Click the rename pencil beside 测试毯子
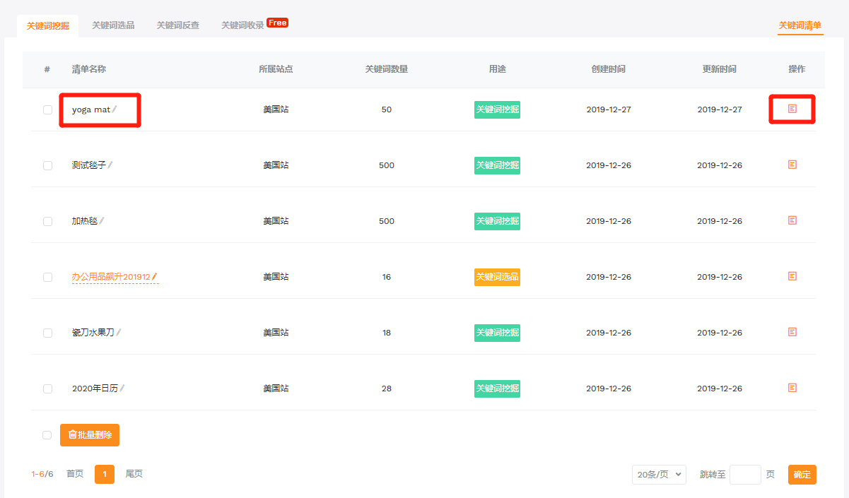The height and width of the screenshot is (498, 849). 110,165
